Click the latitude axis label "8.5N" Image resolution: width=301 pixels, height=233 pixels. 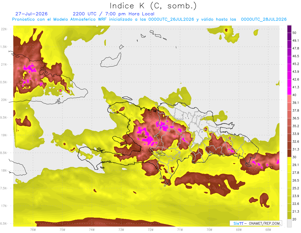[x=4, y=153]
